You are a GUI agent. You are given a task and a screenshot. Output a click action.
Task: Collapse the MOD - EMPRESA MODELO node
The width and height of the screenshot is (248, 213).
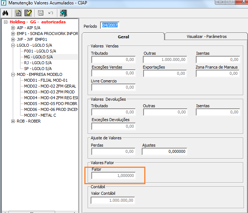point(13,74)
